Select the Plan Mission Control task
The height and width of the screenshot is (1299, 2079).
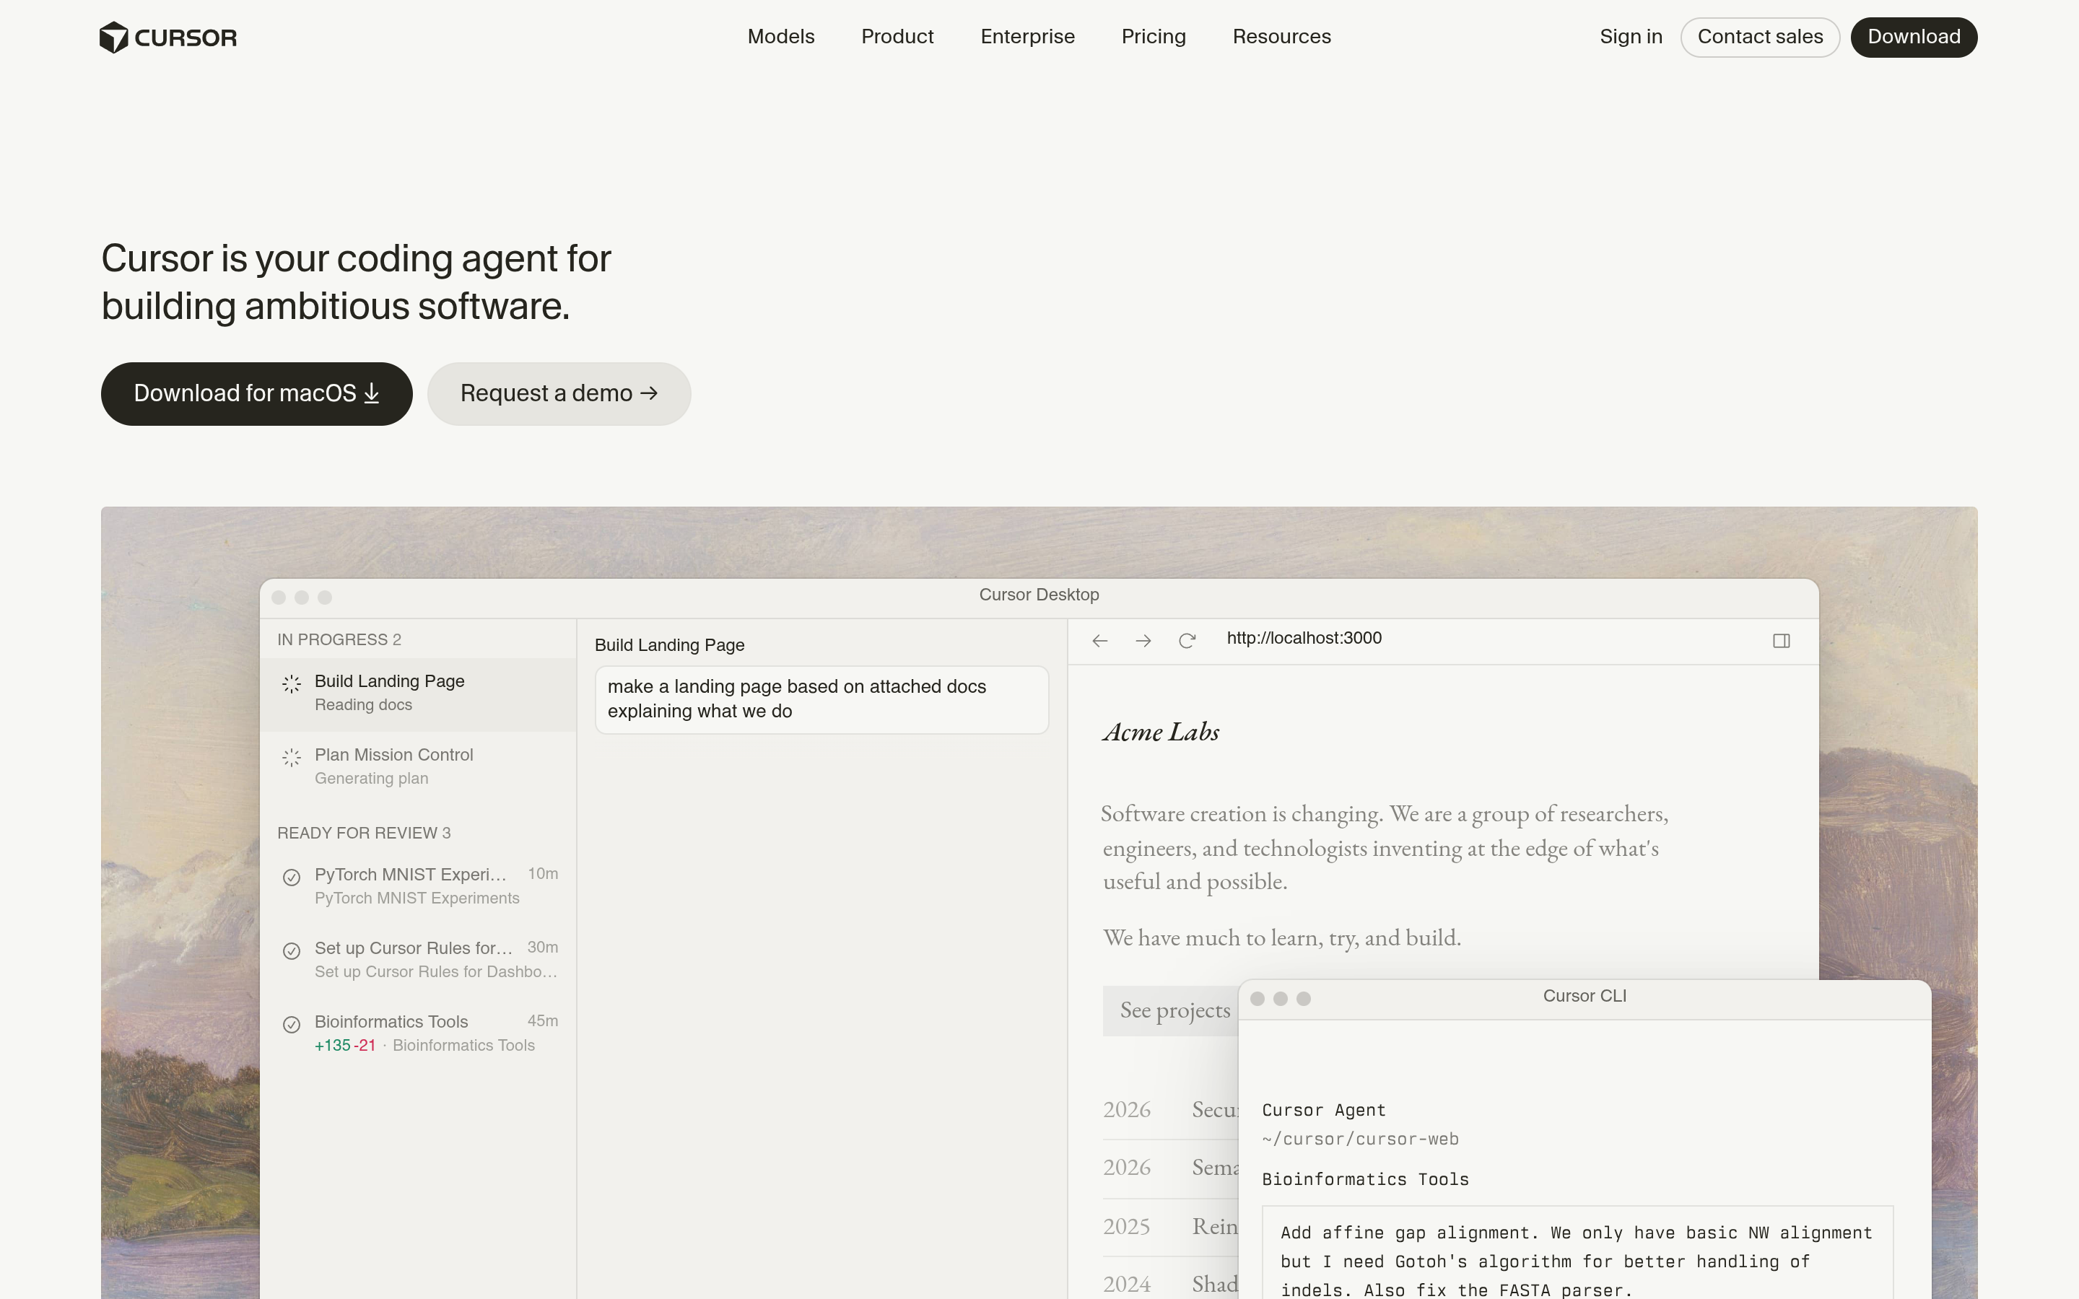coord(419,767)
